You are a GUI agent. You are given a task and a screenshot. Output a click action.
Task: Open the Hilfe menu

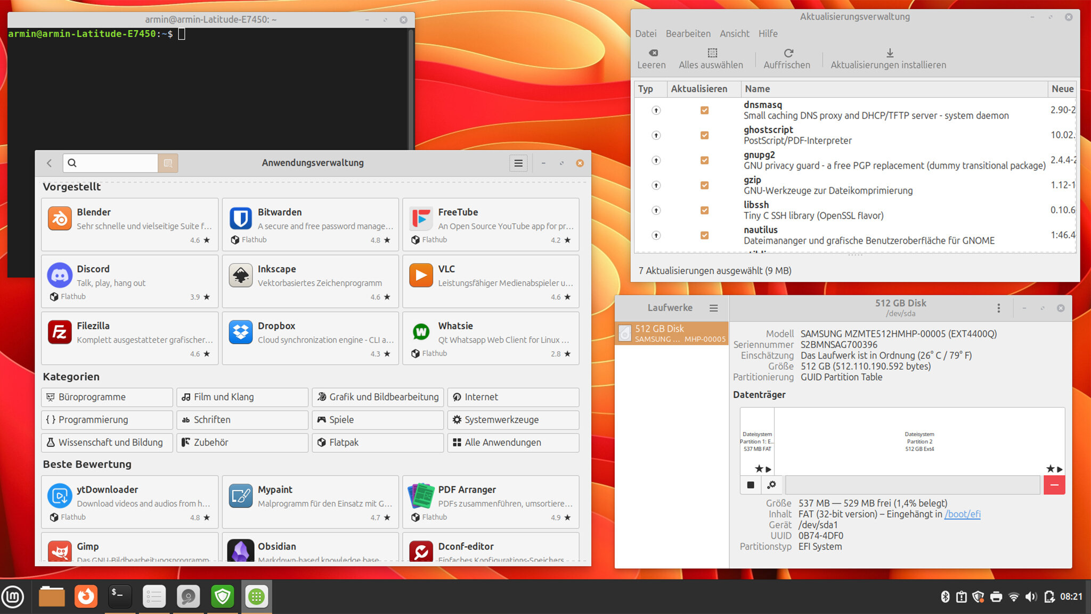click(x=768, y=34)
